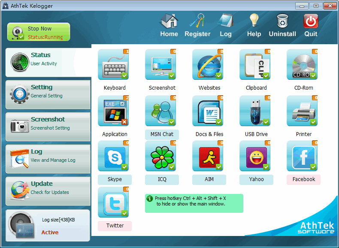Screen dimensions: 339x248
Task: Toggle the Facebook green checkmark
Action: (313, 167)
